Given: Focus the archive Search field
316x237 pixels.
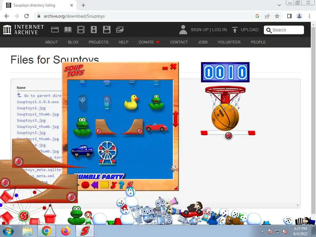Looking at the screenshot, I should [x=284, y=30].
